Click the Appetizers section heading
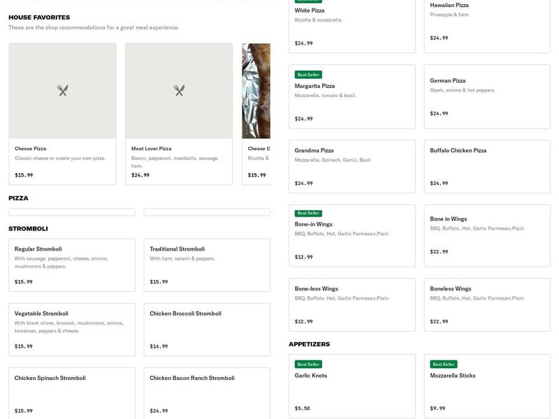Image resolution: width=559 pixels, height=419 pixels. 309,344
